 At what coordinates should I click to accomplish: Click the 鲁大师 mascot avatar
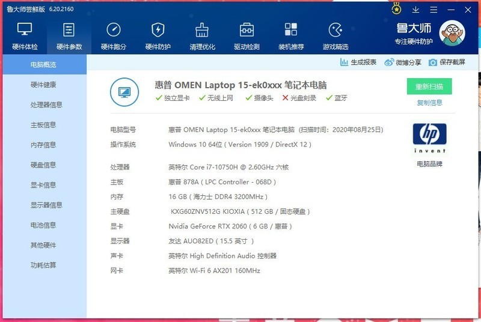pyautogui.click(x=452, y=33)
